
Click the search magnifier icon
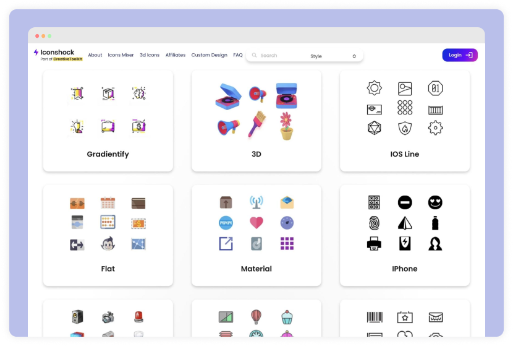click(x=254, y=55)
